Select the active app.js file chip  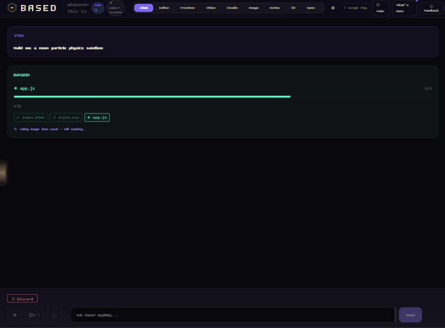pos(97,117)
